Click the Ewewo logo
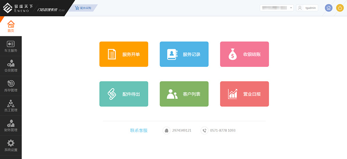 click(7, 8)
